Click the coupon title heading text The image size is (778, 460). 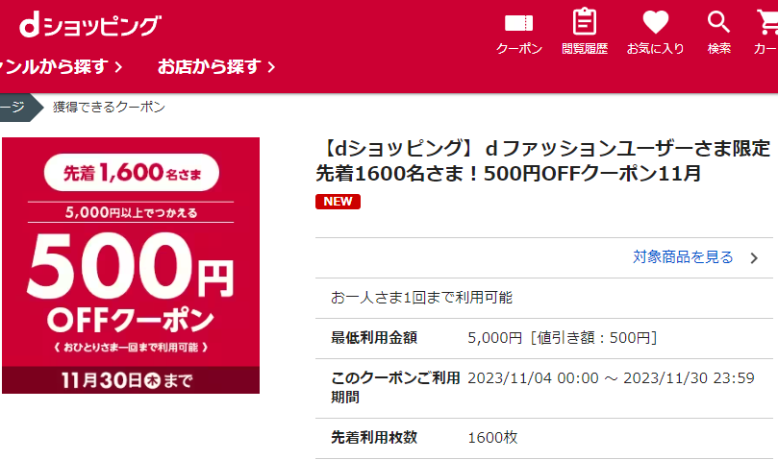(x=542, y=160)
